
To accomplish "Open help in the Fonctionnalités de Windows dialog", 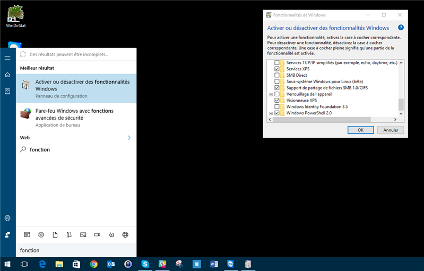I will (x=401, y=28).
